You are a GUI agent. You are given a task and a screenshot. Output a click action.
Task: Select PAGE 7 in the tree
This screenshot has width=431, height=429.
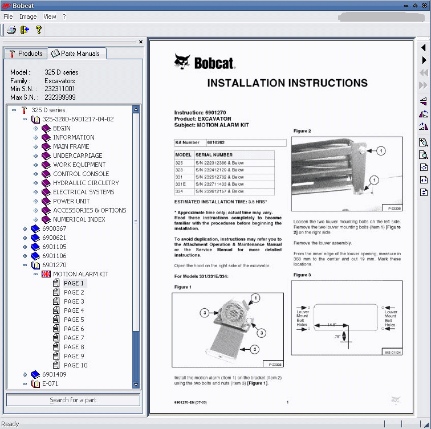74,338
